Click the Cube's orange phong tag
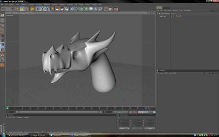This screenshot has width=219, height=137. tap(177, 16)
